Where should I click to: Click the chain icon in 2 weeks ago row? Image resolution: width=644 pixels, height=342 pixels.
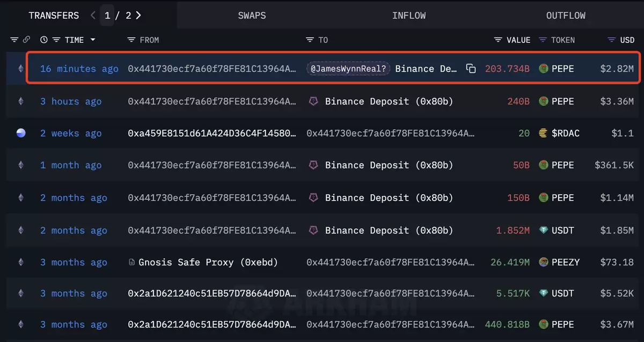(x=21, y=133)
